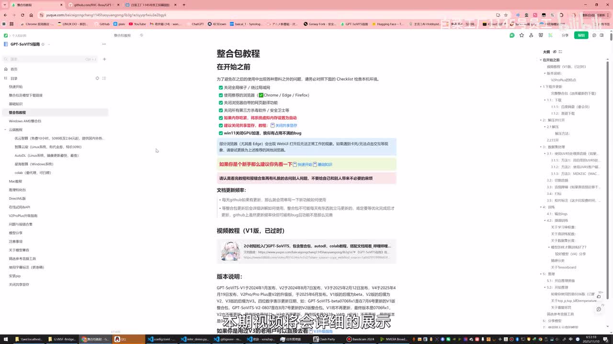Screen dimensions: 613x344
Task: Collapse the 云端教程 tree section
Action: 5,129
